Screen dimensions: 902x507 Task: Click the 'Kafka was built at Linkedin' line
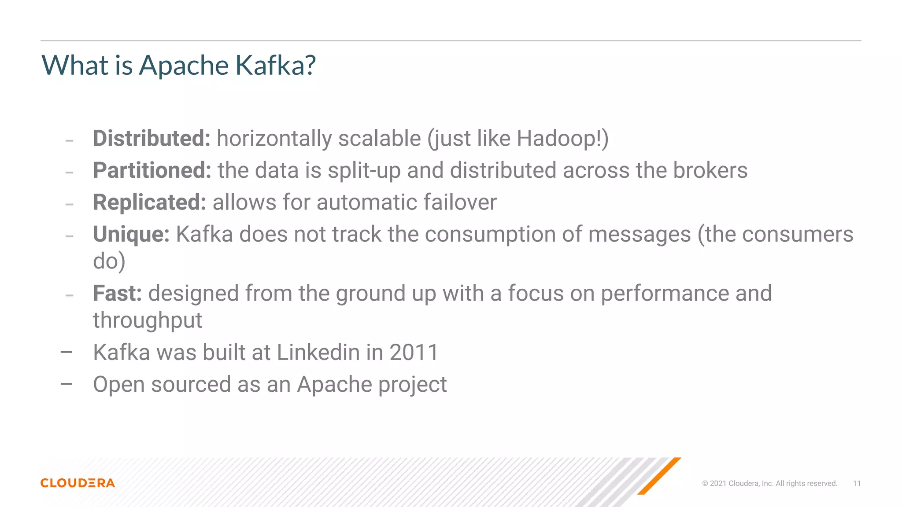(266, 352)
